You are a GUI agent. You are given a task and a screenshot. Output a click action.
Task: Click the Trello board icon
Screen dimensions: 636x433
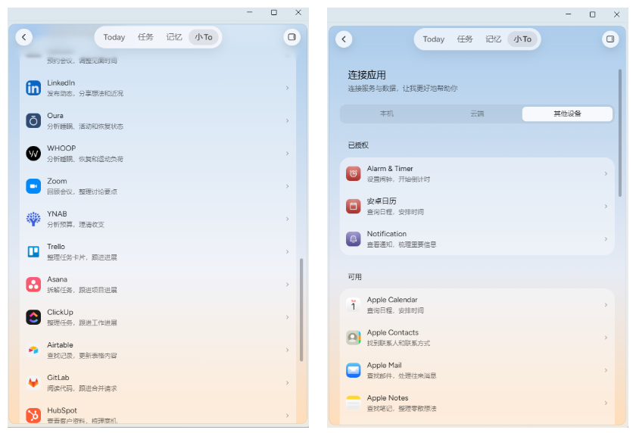[33, 252]
